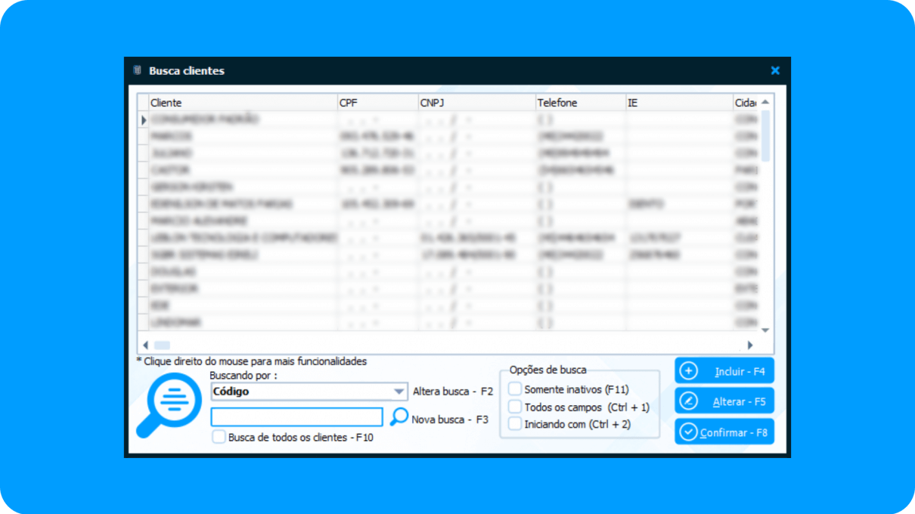The image size is (915, 514).
Task: Click the Busca clientes title bar app icon
Action: pyautogui.click(x=137, y=70)
